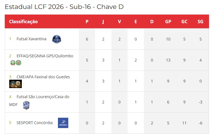This screenshot has height=137, width=211.
Task: Select SESPORT Concórdia team name
Action: 35,123
